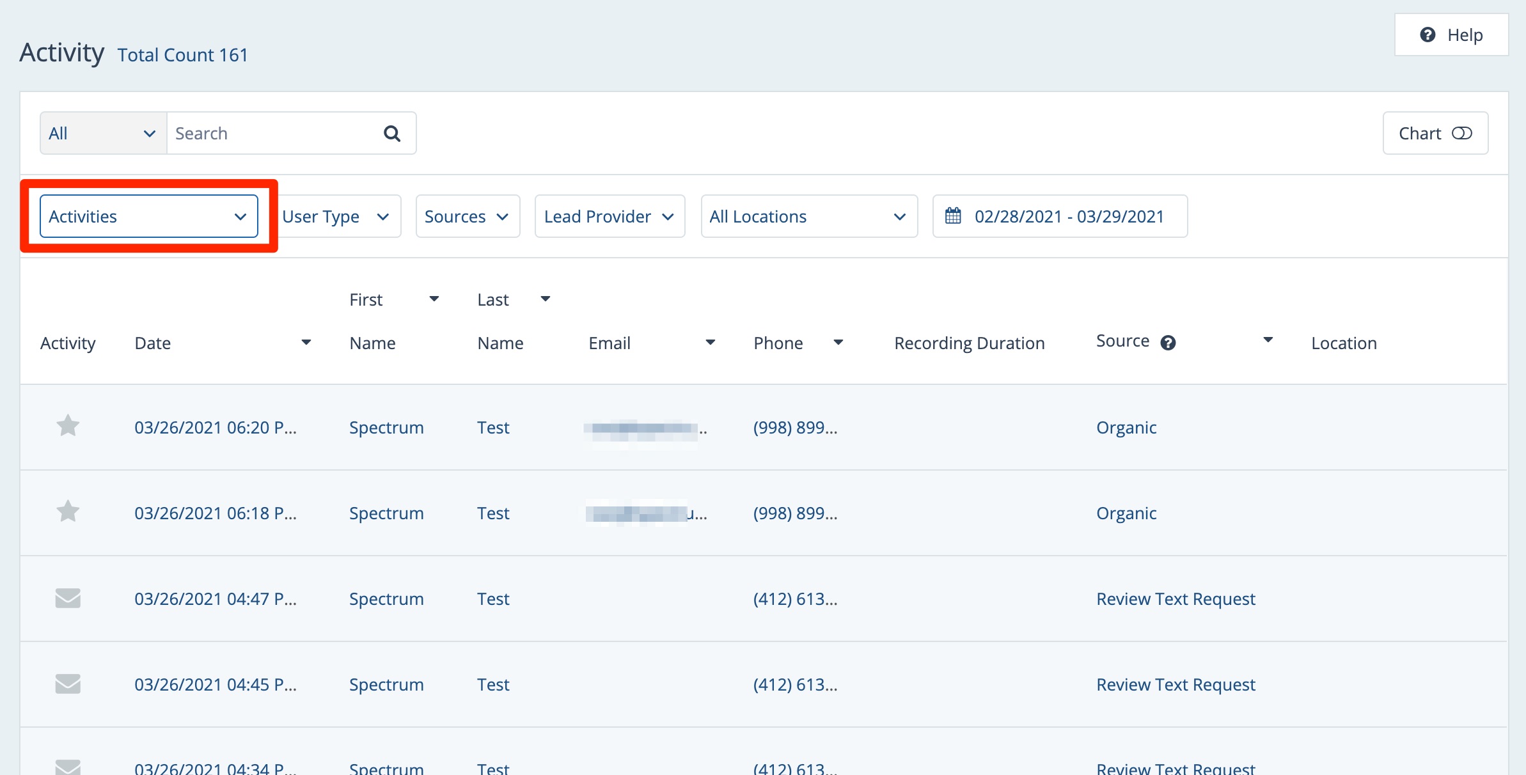1526x775 pixels.
Task: Open the All search category selector
Action: pyautogui.click(x=103, y=133)
